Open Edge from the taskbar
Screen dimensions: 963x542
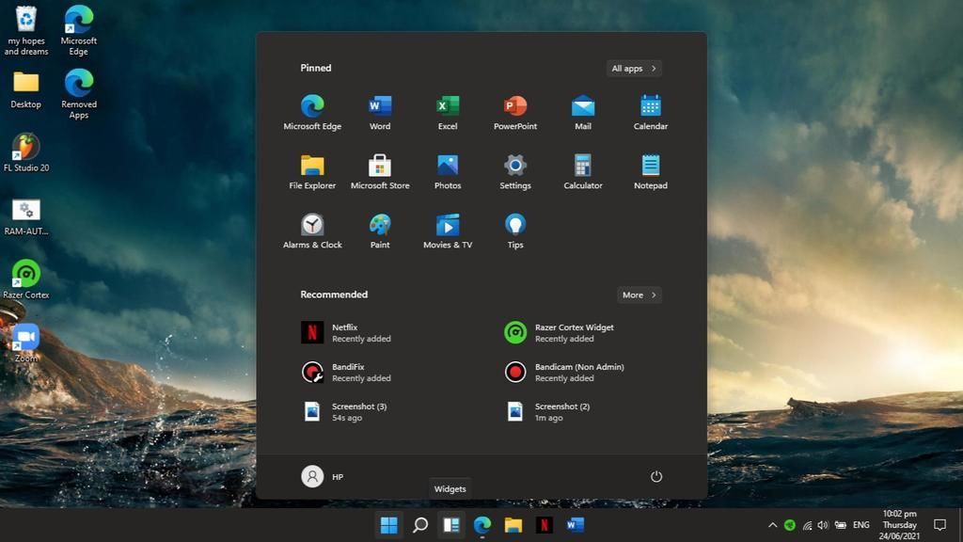click(482, 525)
